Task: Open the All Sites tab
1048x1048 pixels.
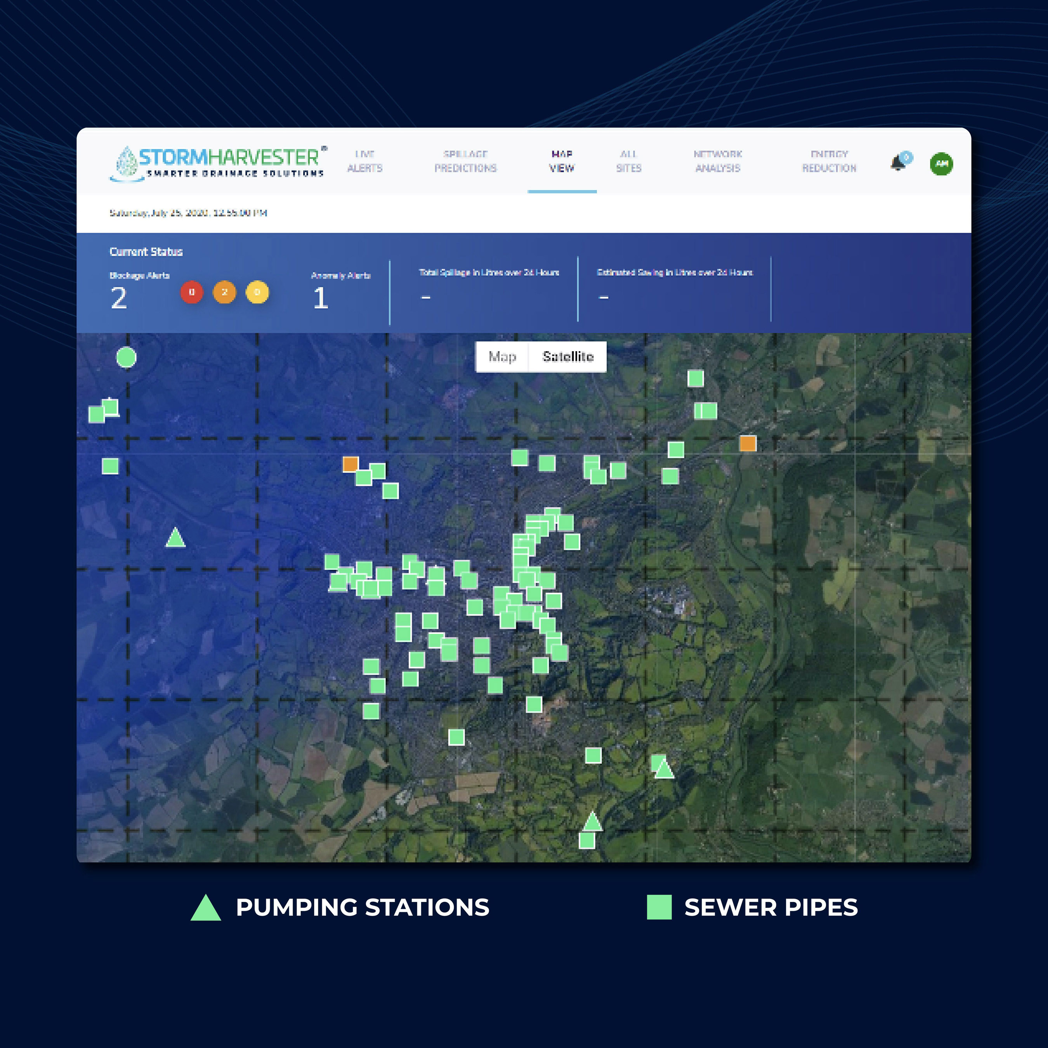Action: click(629, 161)
